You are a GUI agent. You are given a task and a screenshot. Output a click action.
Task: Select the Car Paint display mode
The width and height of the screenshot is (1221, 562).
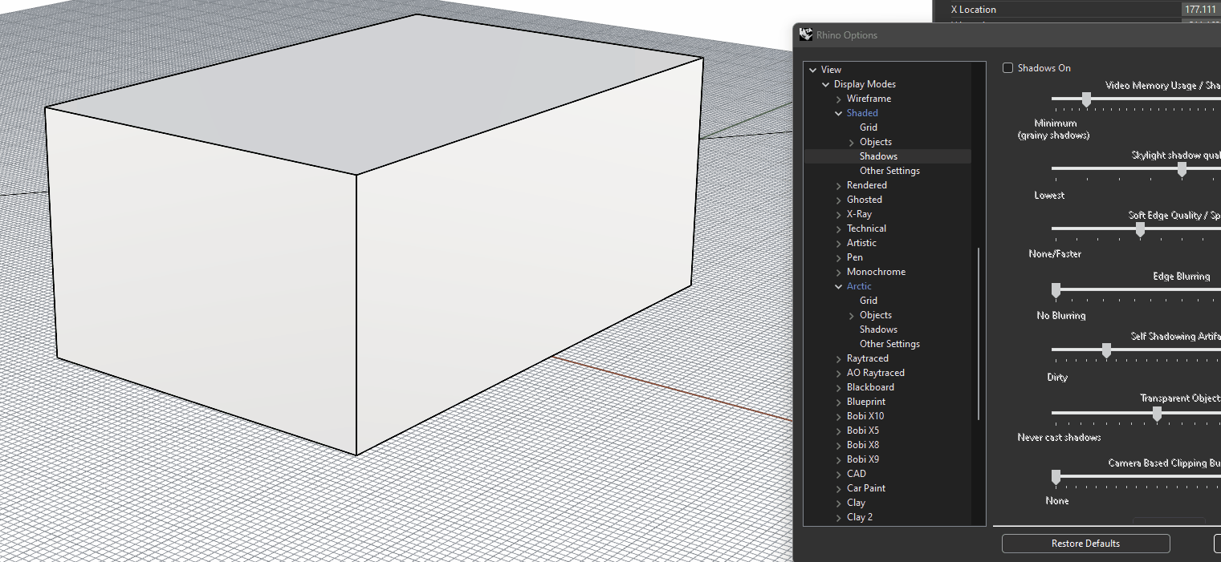[x=866, y=488]
